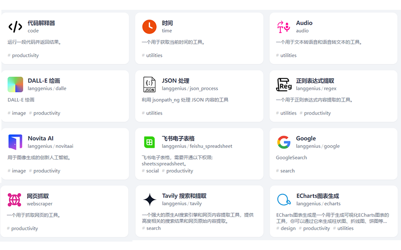Click the productivity tag on webscraper card
Image resolution: width=401 pixels, height=250 pixels.
pos(22,229)
